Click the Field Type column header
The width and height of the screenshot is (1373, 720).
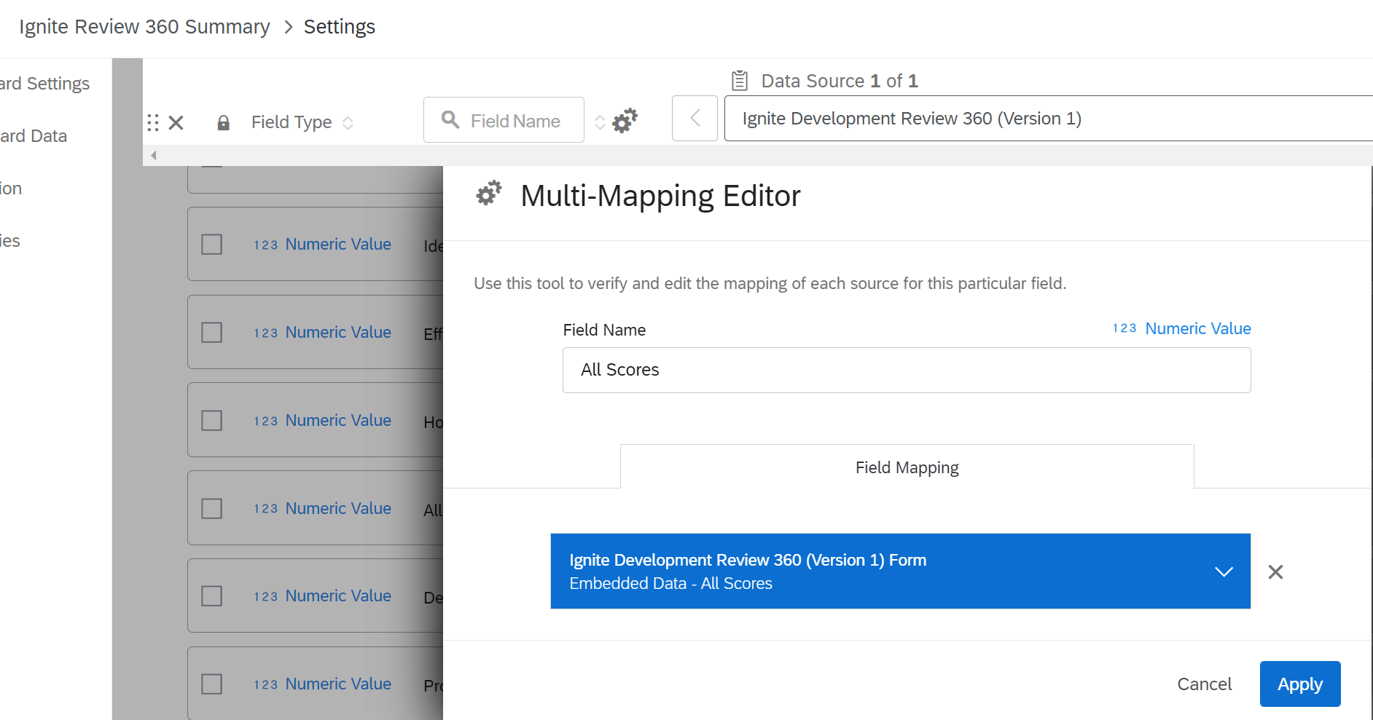(x=292, y=122)
